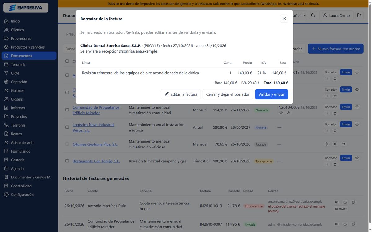Preview history invoice IN2610-0013 with eye icon

pyautogui.click(x=336, y=202)
